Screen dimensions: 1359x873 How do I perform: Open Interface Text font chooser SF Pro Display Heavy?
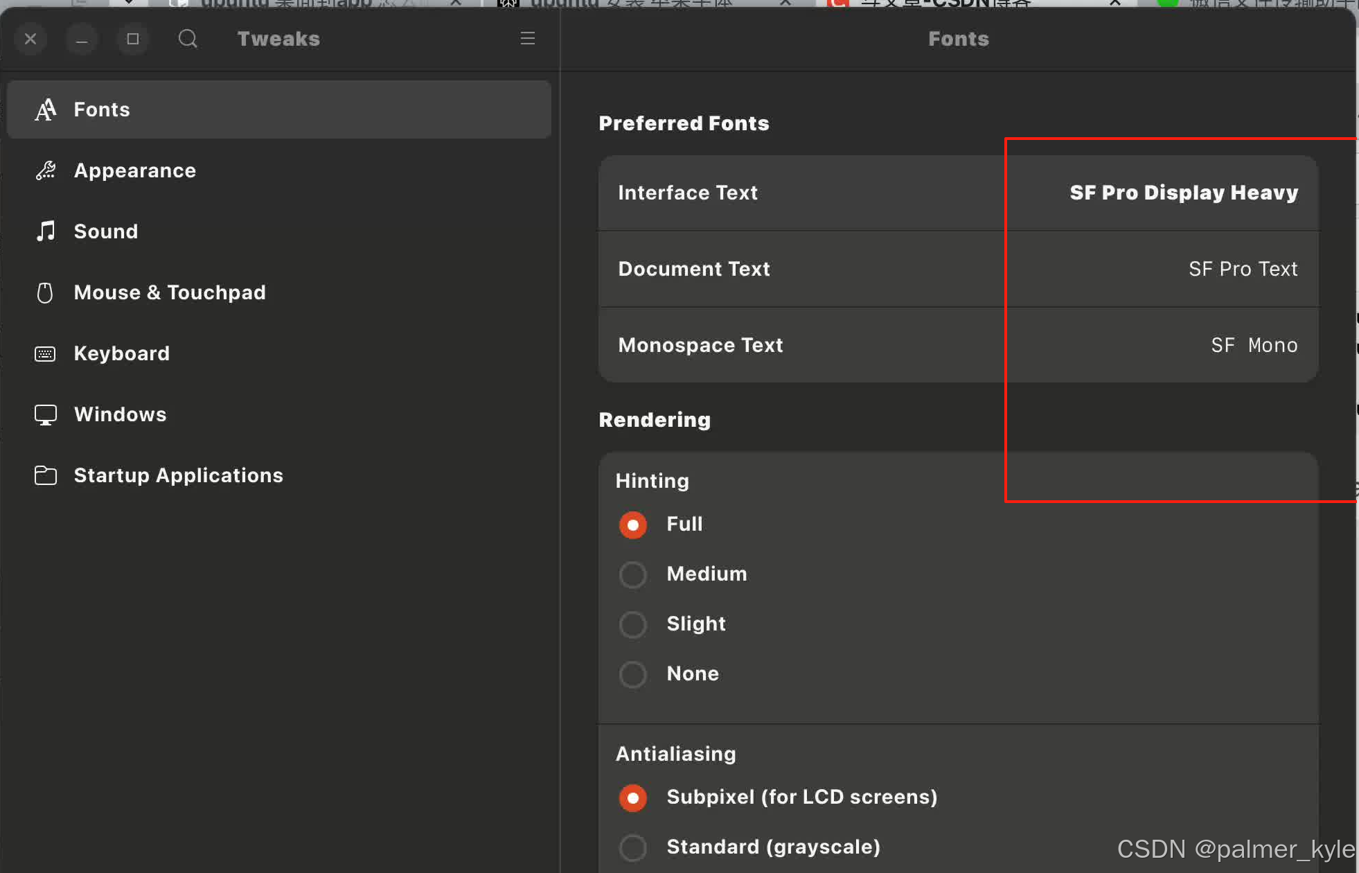(1183, 193)
